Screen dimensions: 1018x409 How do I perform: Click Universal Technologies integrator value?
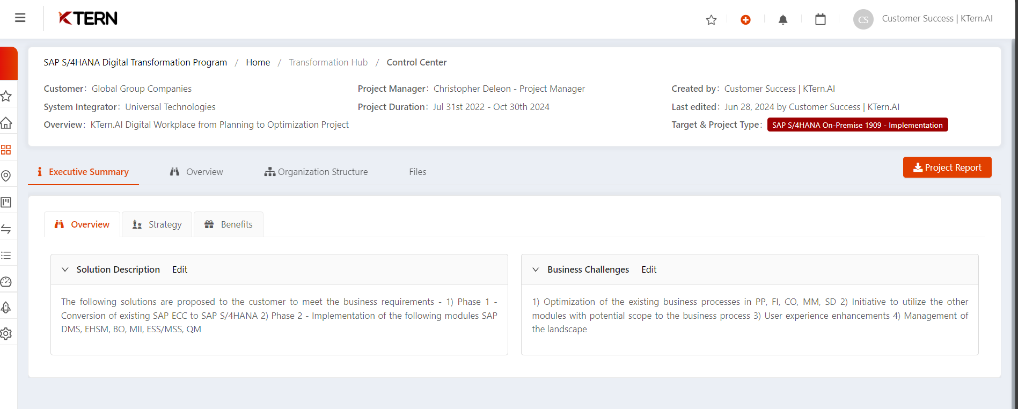[x=170, y=107]
